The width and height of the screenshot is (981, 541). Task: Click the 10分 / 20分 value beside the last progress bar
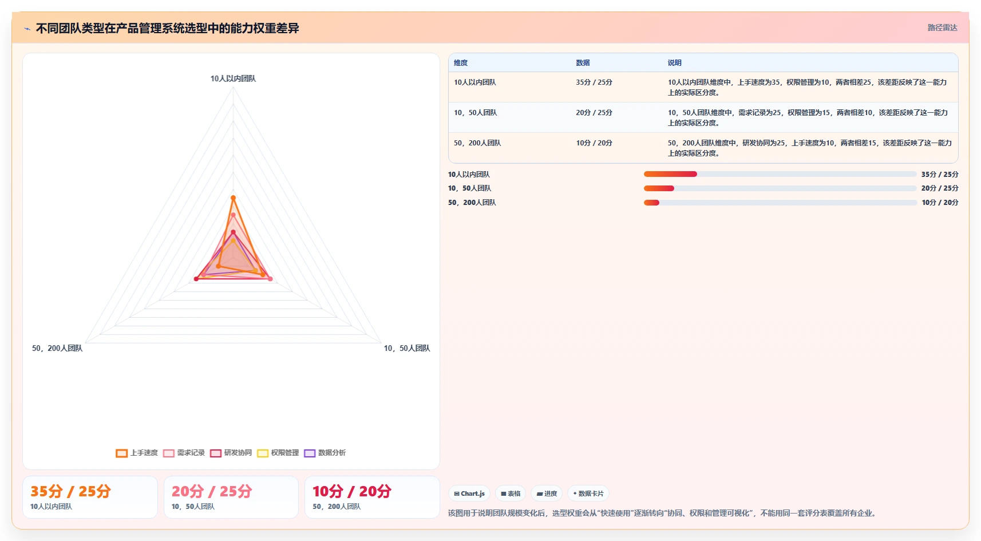coord(940,203)
